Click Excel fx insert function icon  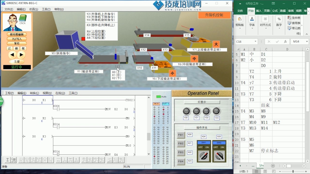click(285, 42)
